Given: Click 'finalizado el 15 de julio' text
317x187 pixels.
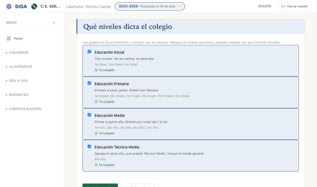Looking at the screenshot, I should coord(158,6).
